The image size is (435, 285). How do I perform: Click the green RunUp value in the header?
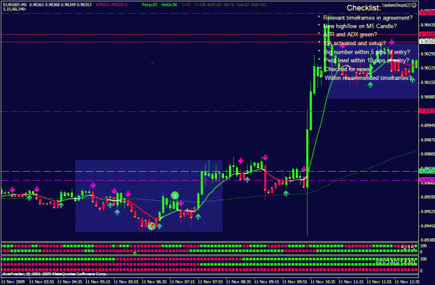click(149, 5)
